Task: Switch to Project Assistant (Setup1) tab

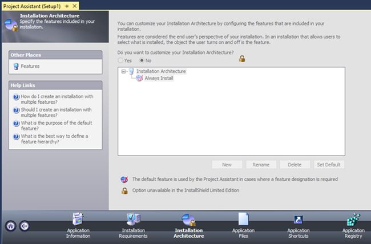Action: coord(32,6)
